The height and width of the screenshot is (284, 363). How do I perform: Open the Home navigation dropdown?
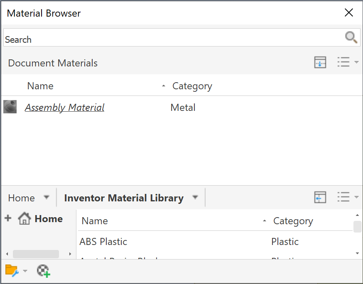tap(47, 197)
